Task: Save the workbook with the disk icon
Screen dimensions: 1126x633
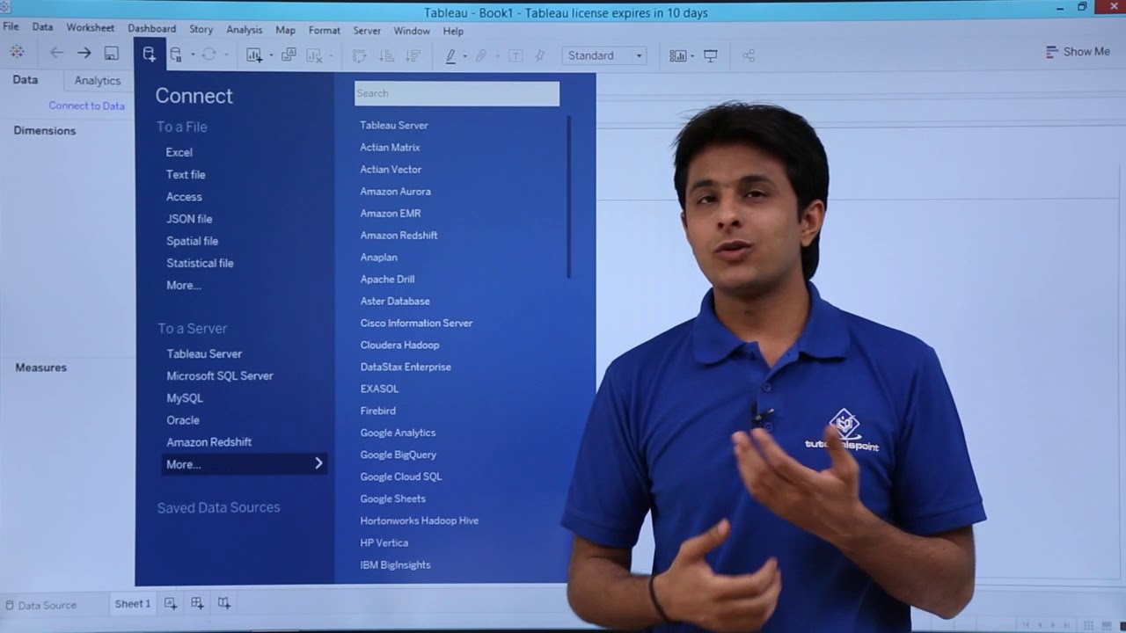Action: tap(112, 54)
